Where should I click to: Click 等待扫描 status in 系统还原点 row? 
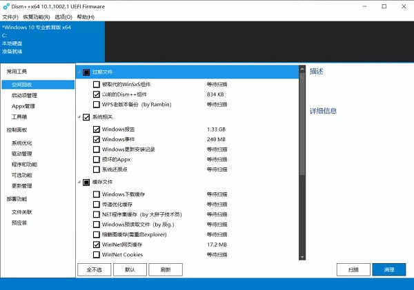[217, 169]
